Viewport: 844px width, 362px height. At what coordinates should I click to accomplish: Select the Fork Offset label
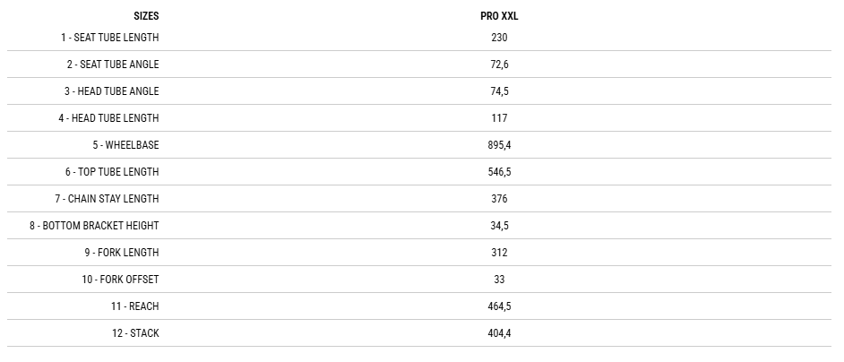(x=120, y=280)
